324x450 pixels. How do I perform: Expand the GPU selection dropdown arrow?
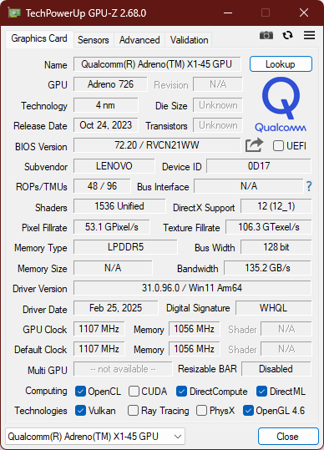point(178,437)
